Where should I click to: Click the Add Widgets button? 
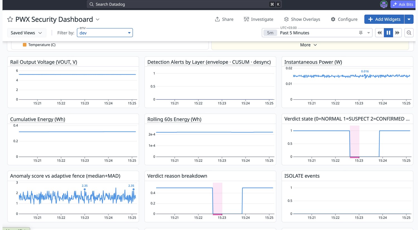(x=384, y=19)
